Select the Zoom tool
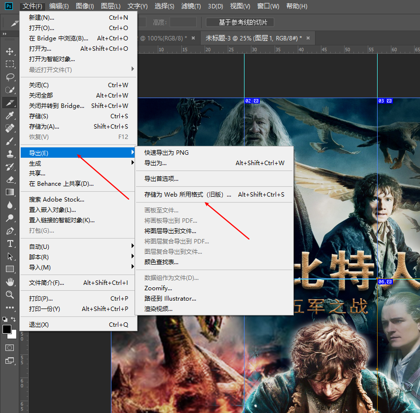The width and height of the screenshot is (420, 413). [10, 295]
